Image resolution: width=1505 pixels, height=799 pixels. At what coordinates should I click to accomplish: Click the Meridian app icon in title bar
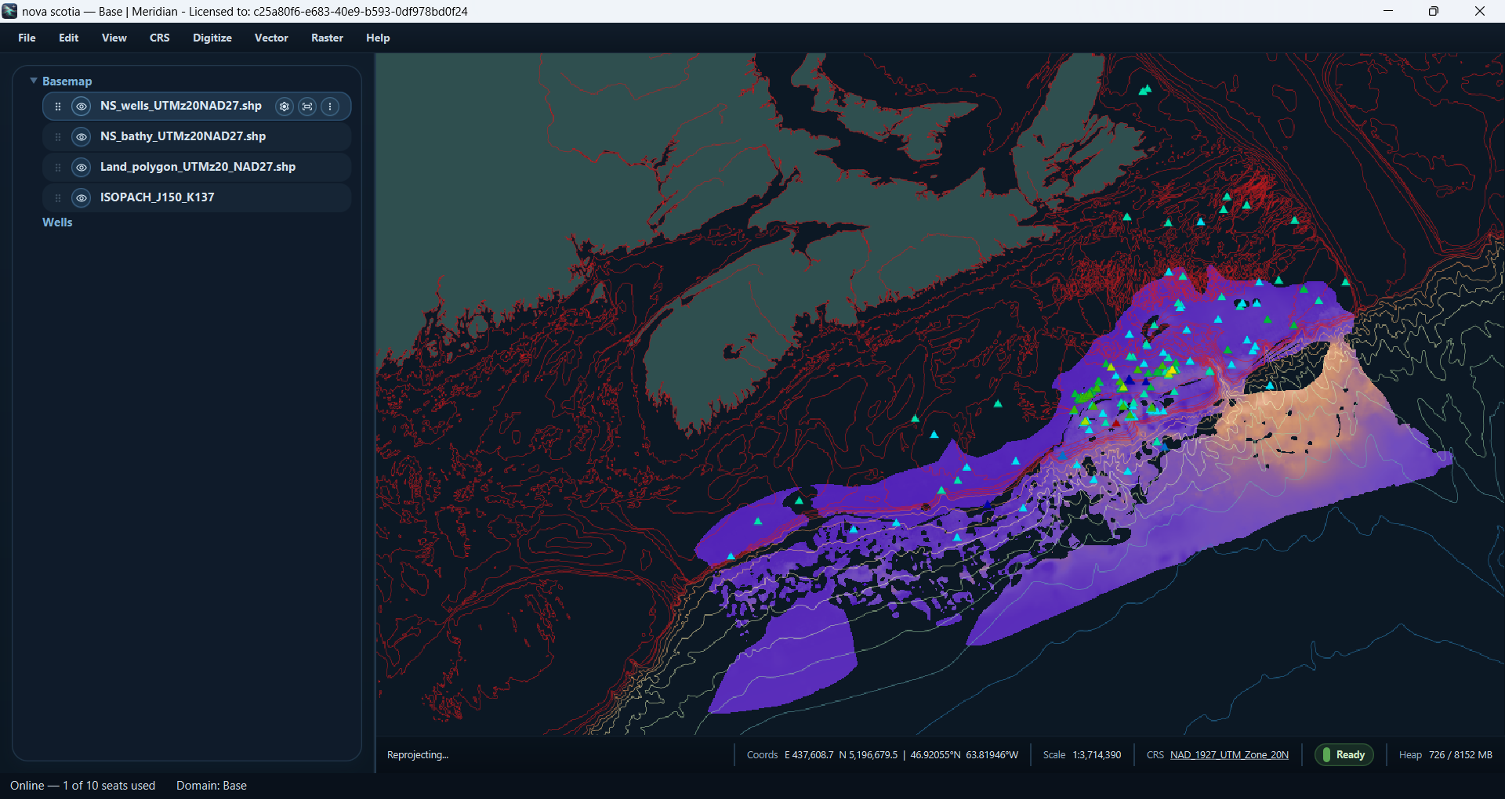pyautogui.click(x=9, y=11)
